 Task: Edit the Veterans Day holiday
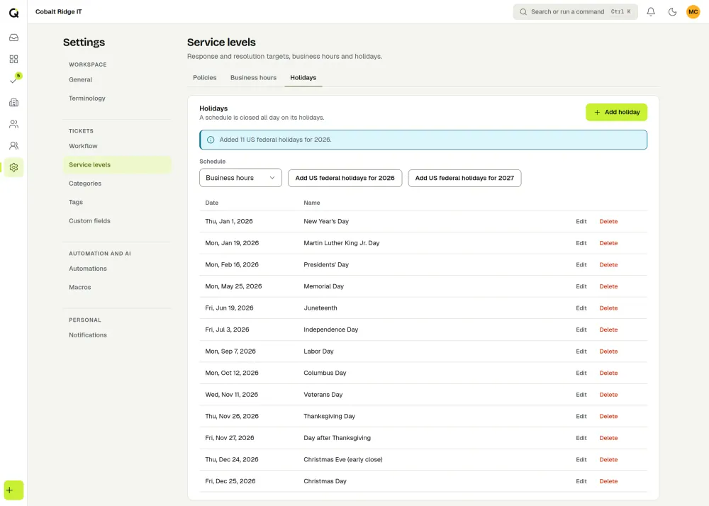(x=581, y=395)
